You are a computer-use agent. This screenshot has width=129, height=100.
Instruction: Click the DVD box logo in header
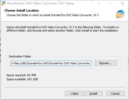pos(120,14)
